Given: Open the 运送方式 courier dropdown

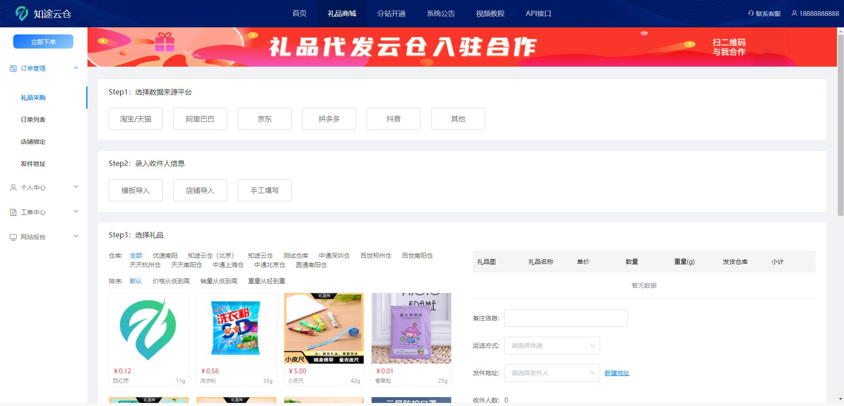Looking at the screenshot, I should click(551, 346).
